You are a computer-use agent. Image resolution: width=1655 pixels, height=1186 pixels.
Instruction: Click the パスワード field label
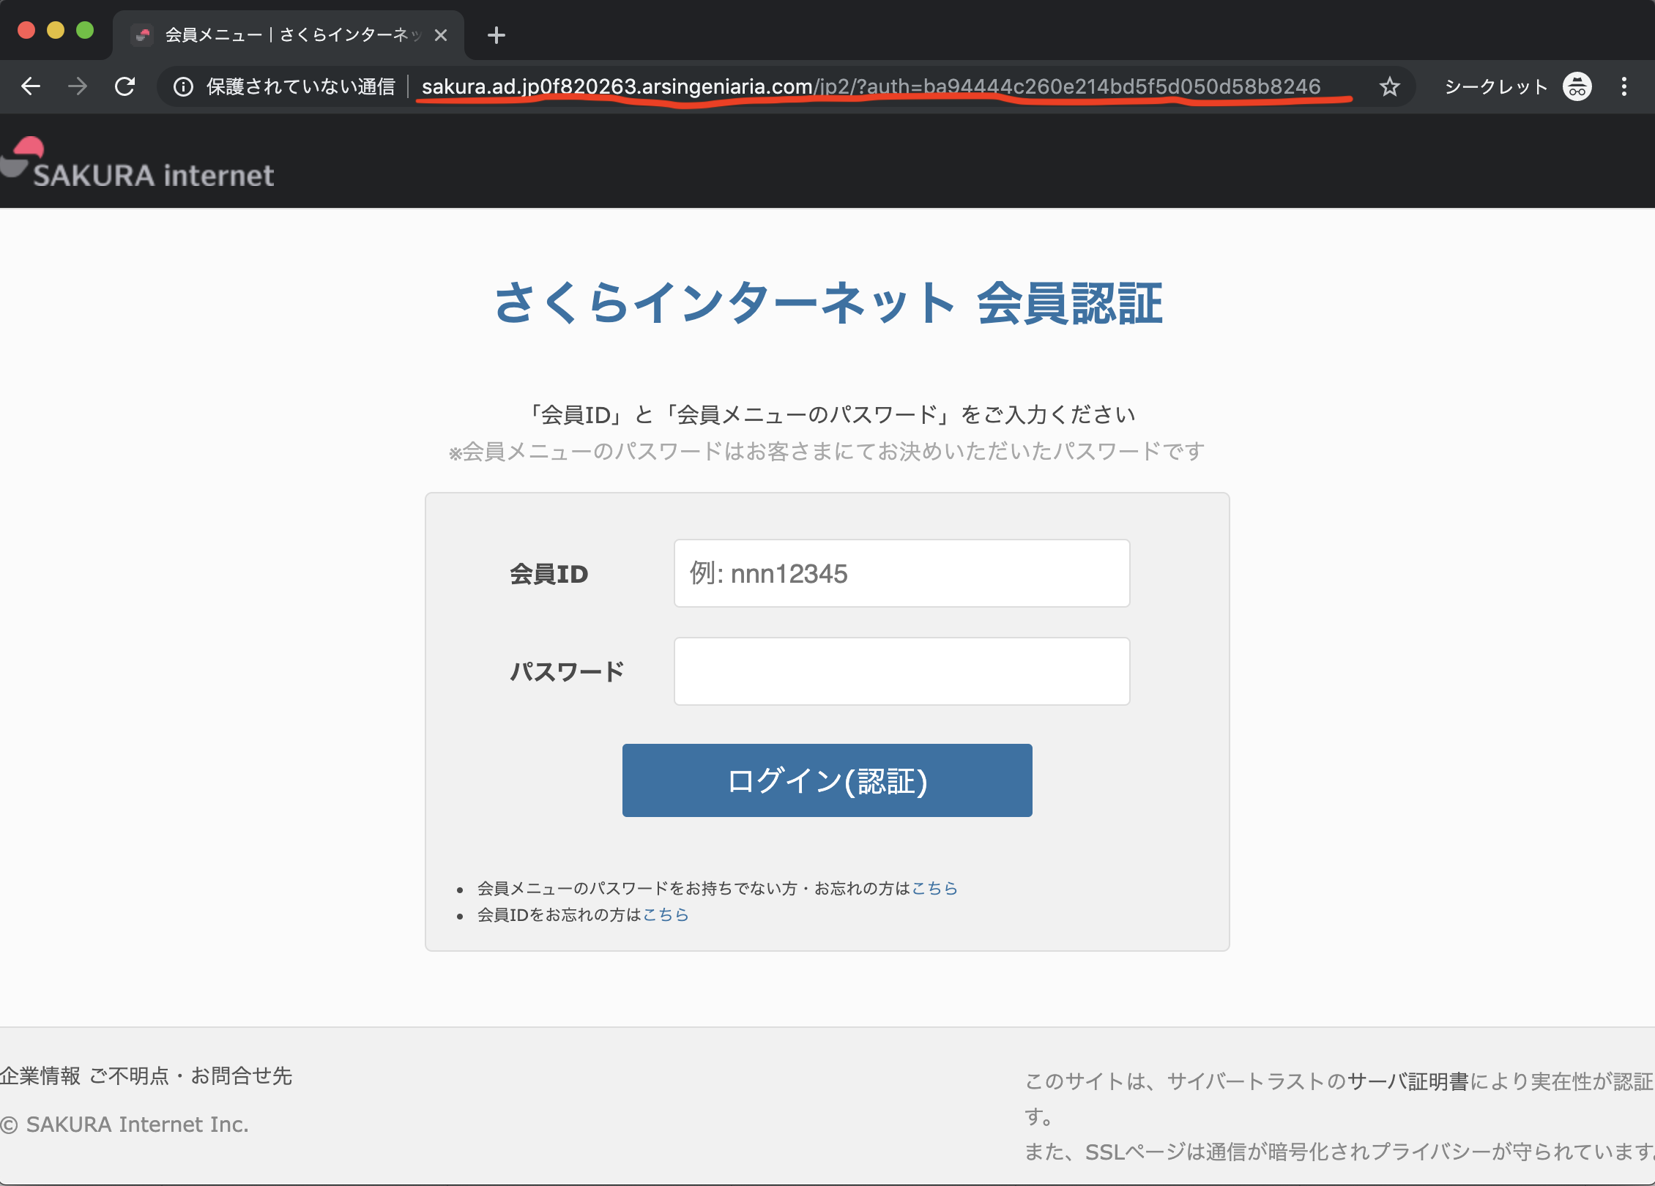point(567,671)
